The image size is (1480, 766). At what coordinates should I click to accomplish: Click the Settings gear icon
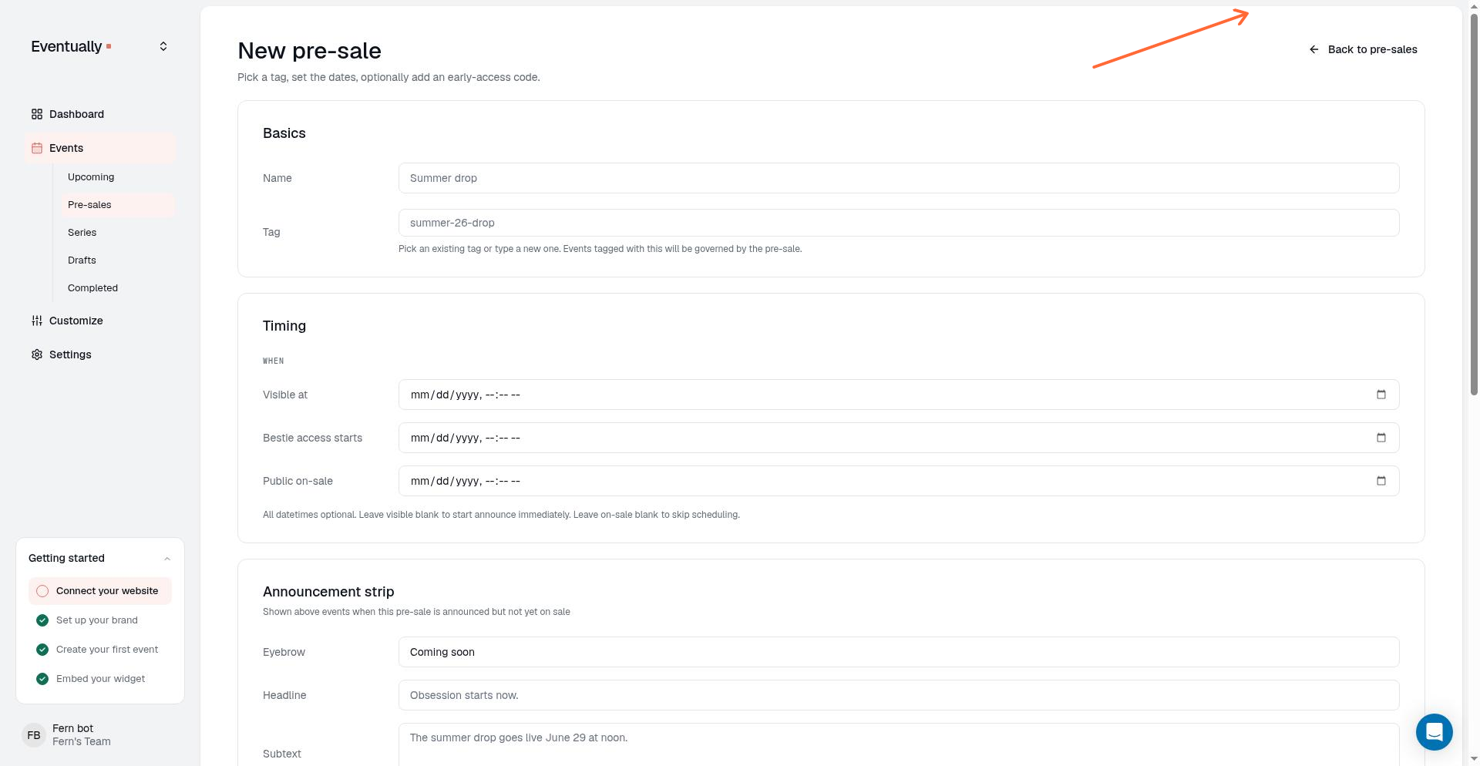tap(37, 354)
